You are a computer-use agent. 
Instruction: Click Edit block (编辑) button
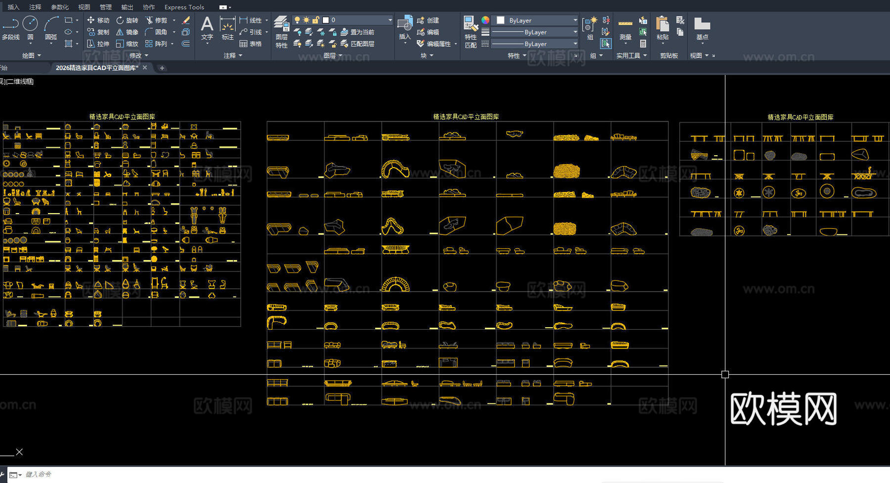(428, 32)
